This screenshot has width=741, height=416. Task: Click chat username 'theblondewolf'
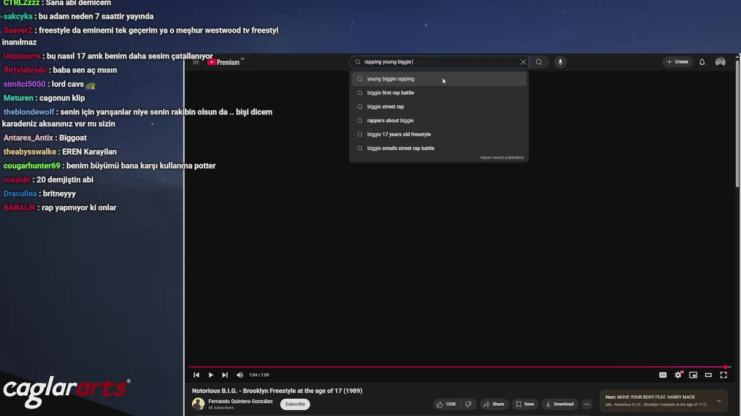pos(28,112)
